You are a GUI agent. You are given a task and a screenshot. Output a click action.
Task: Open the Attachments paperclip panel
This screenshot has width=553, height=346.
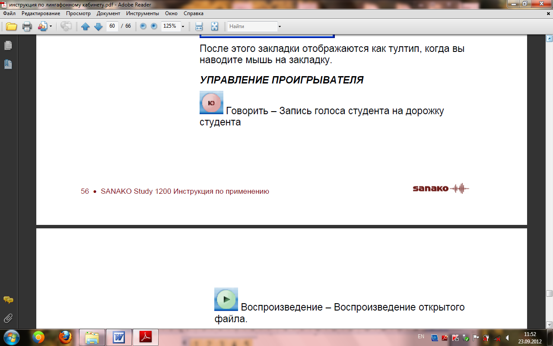tap(8, 318)
